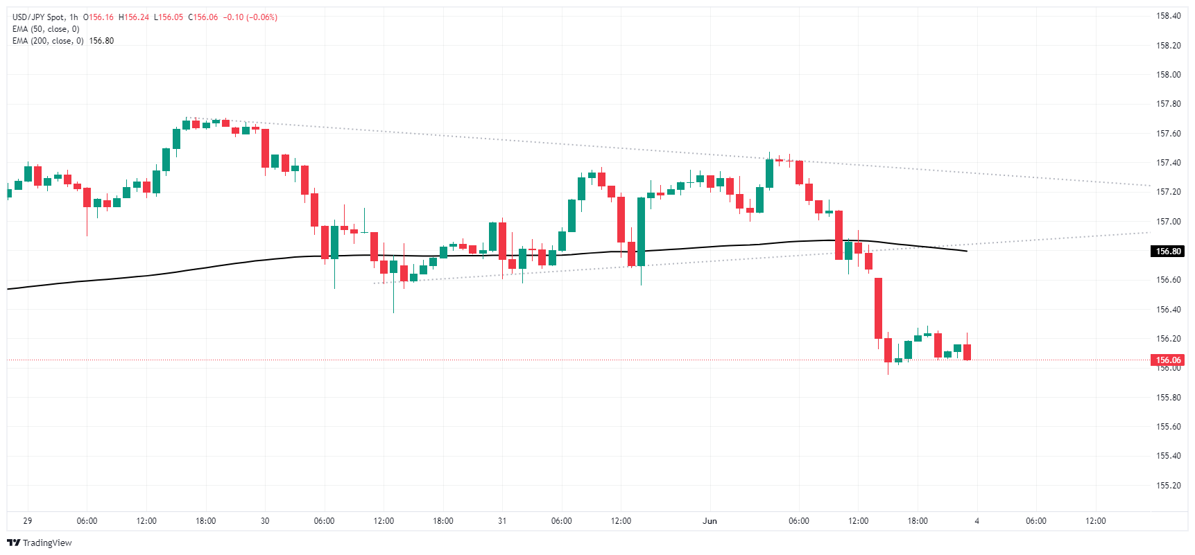Click the high price value H156.24
This screenshot has width=1195, height=555.
(134, 17)
